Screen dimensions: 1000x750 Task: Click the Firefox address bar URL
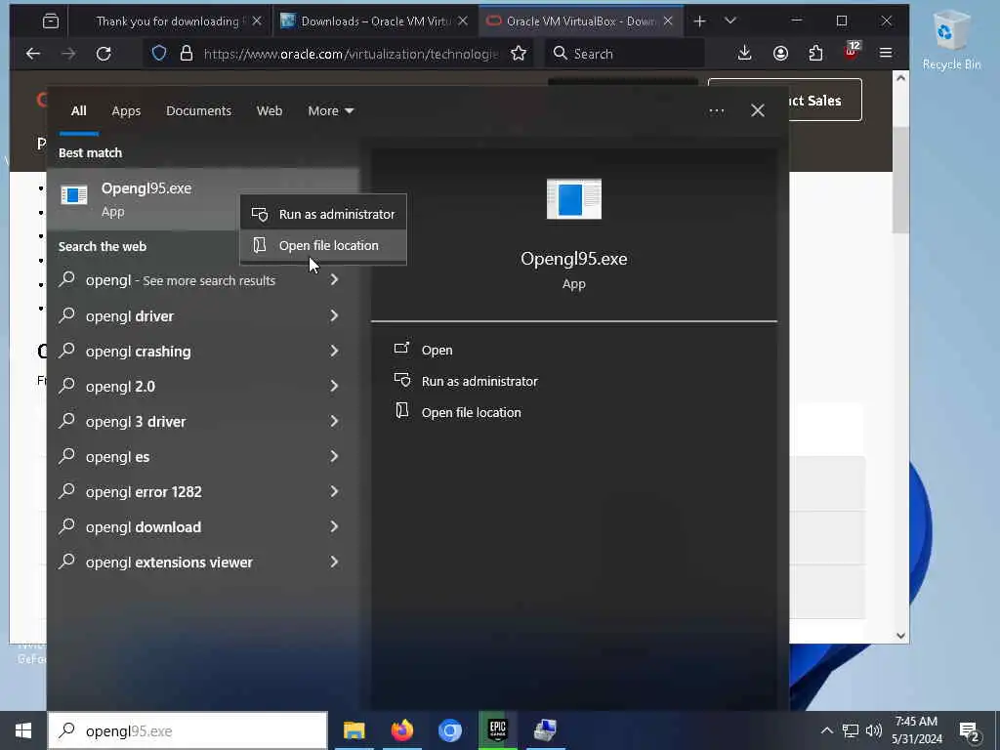[x=351, y=54]
